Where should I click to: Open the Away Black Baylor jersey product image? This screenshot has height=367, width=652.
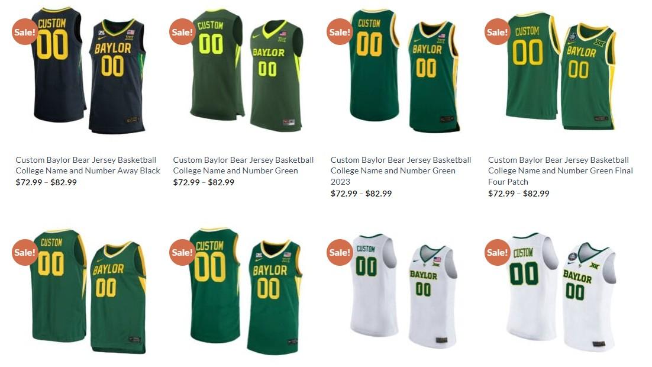tap(89, 71)
